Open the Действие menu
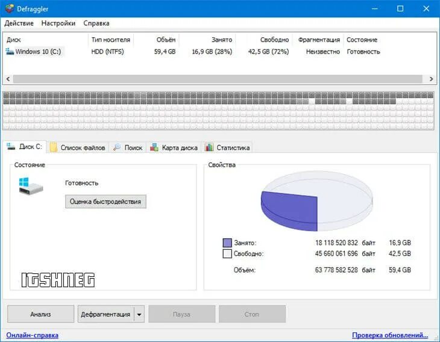The image size is (440, 342). [x=19, y=23]
